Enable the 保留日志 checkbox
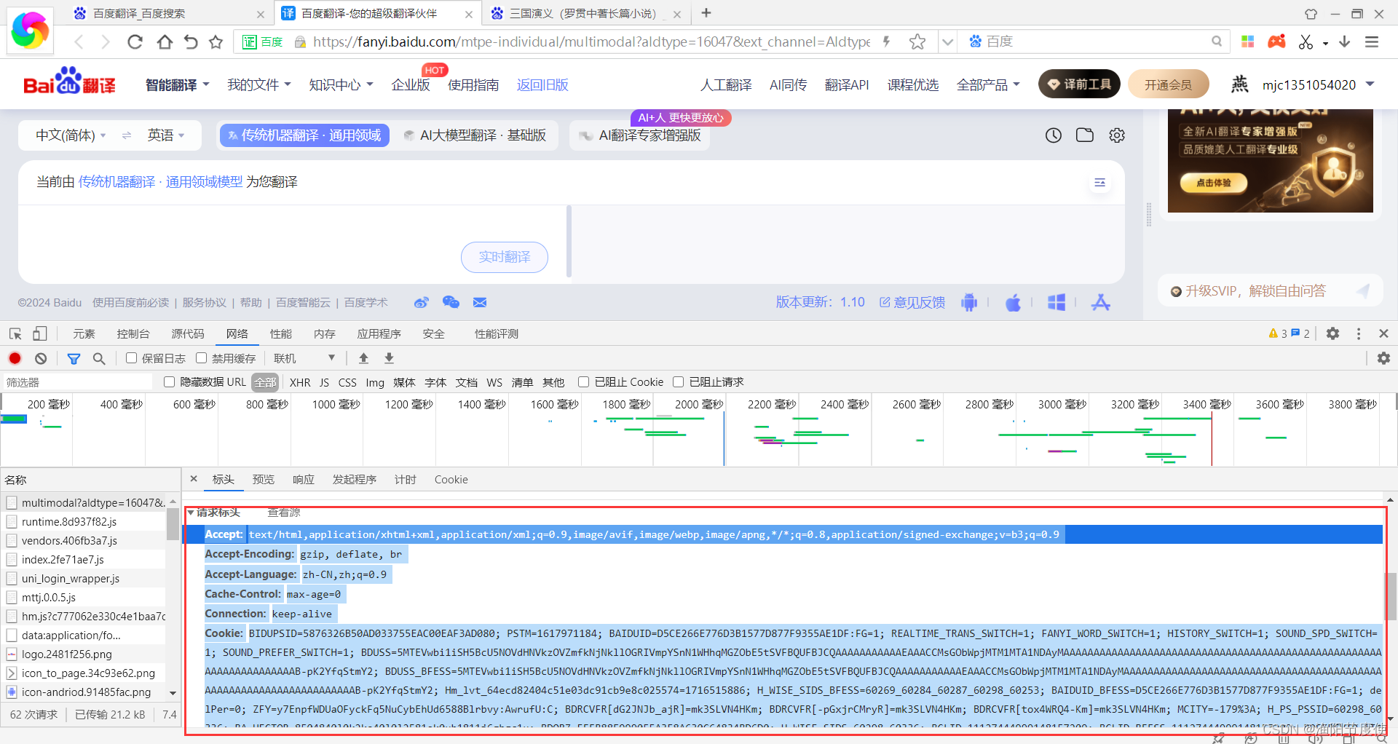The height and width of the screenshot is (744, 1398). [x=132, y=358]
